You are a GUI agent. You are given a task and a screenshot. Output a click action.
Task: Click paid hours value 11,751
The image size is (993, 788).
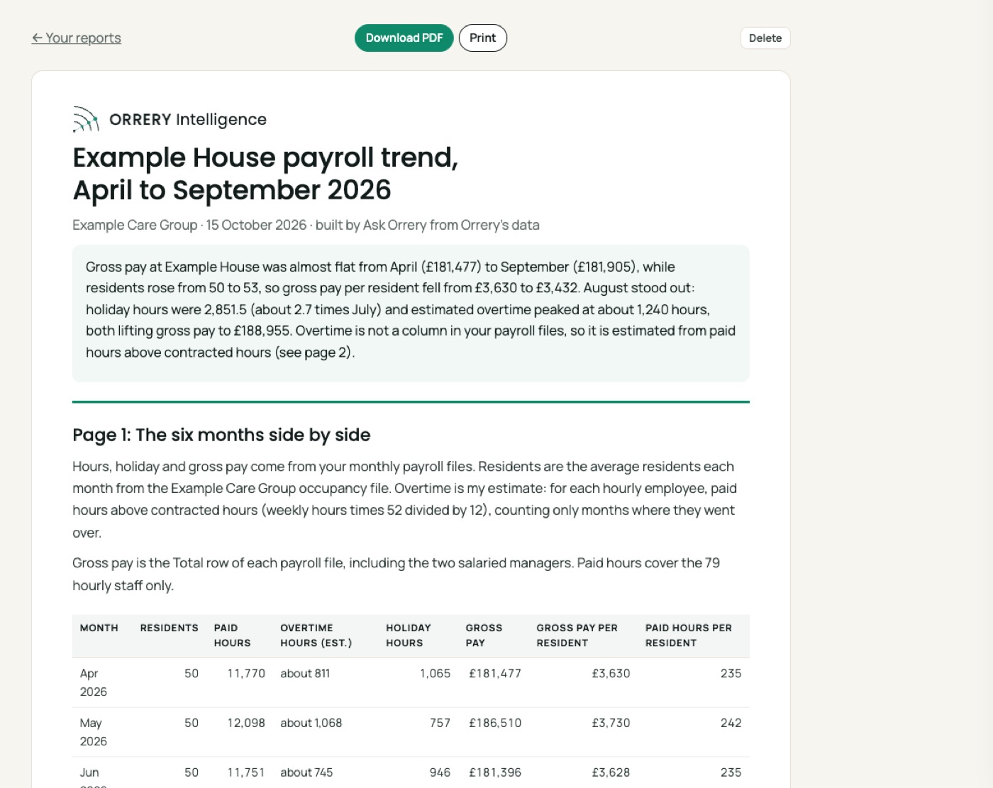(x=245, y=773)
